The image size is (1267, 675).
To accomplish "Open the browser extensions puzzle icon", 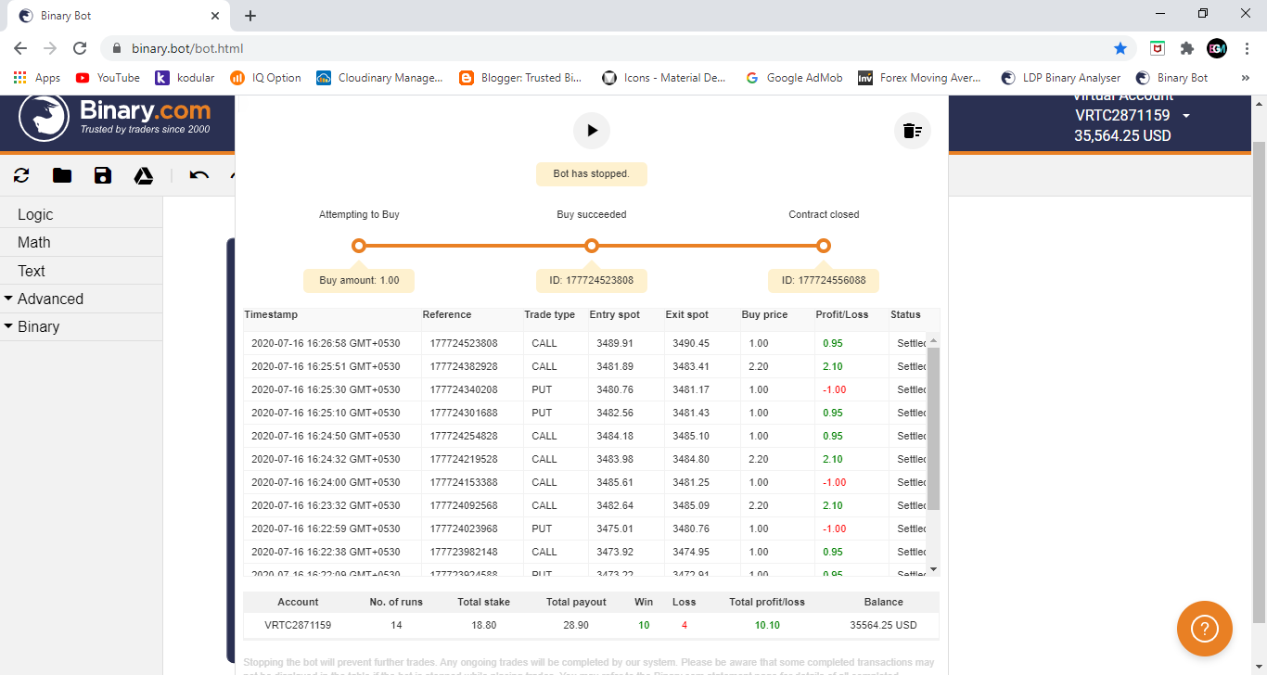I will [1187, 47].
